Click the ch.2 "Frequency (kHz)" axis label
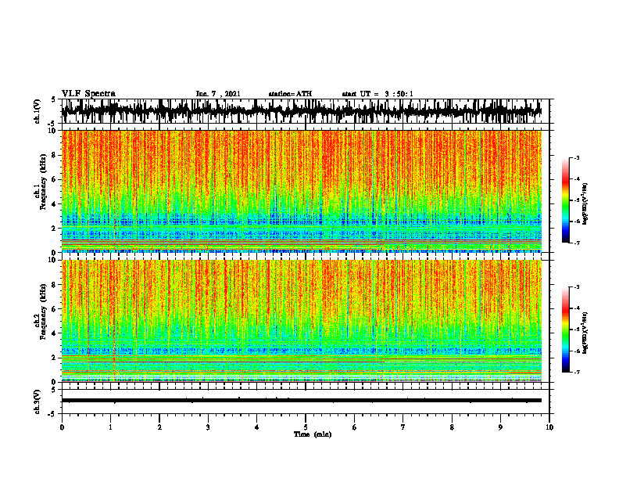 coord(43,312)
